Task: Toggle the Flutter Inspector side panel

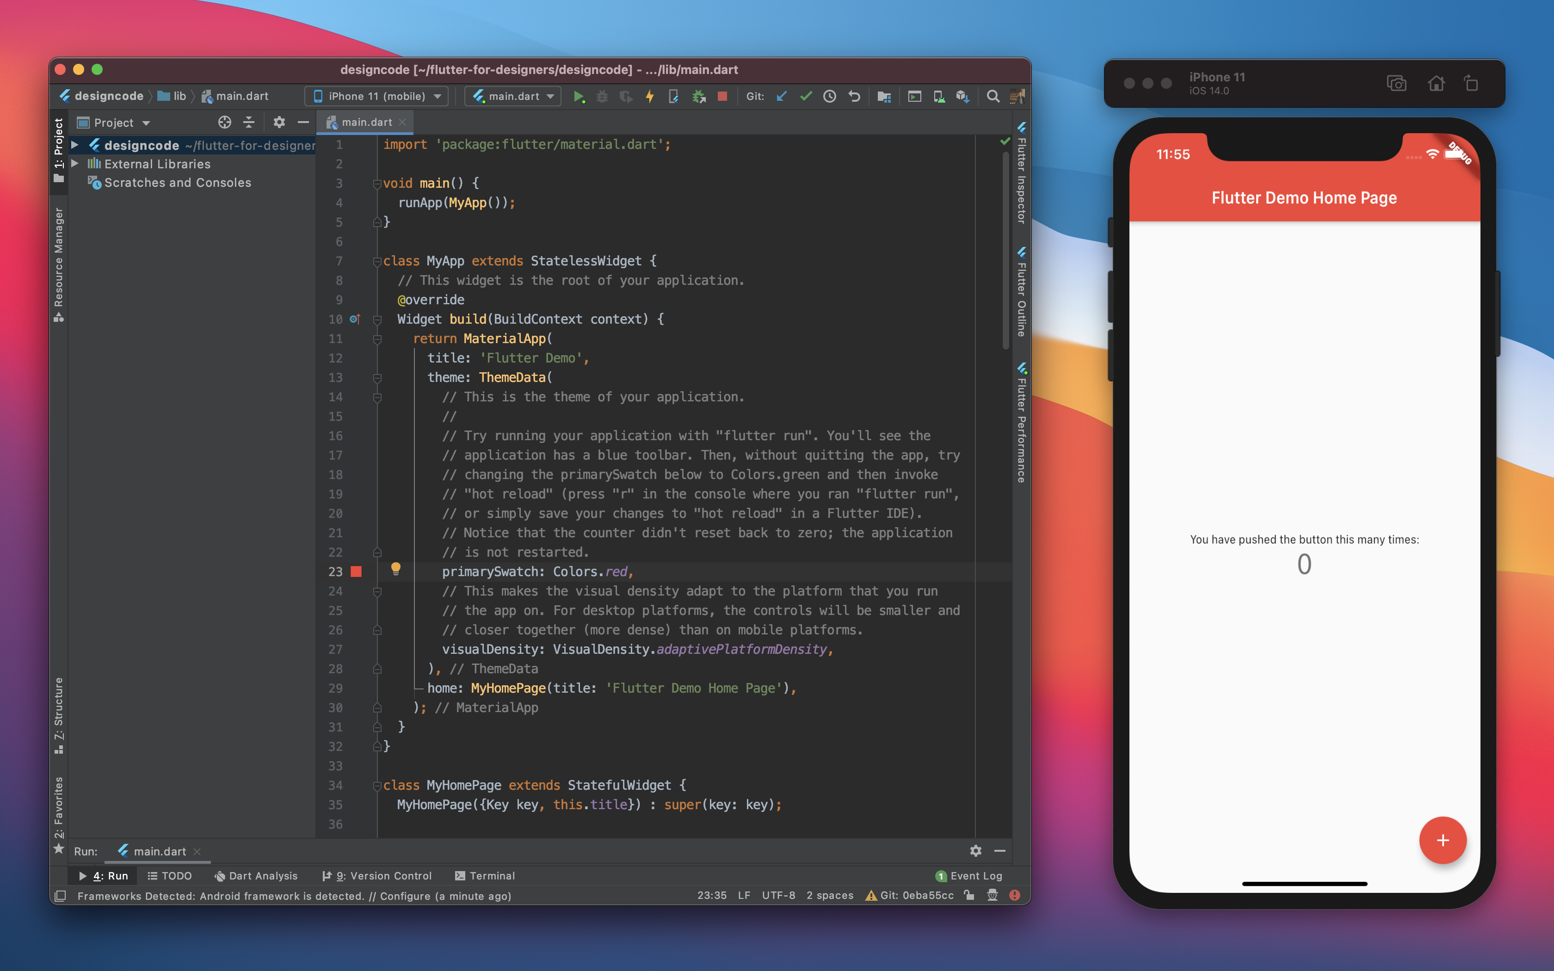Action: (x=1021, y=173)
